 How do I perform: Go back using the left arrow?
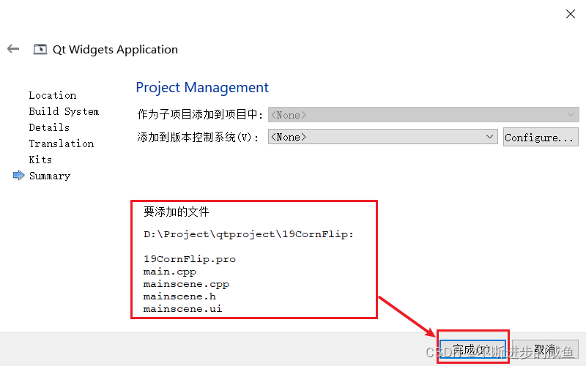13,49
